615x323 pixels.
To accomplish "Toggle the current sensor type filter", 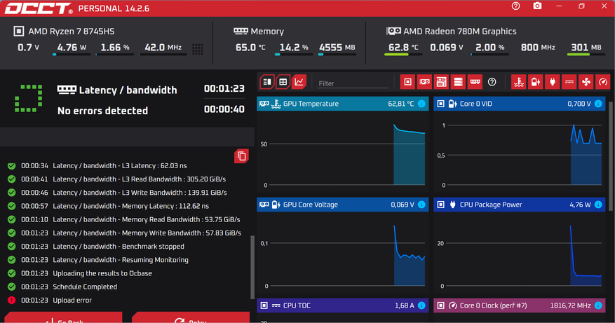I will click(569, 82).
